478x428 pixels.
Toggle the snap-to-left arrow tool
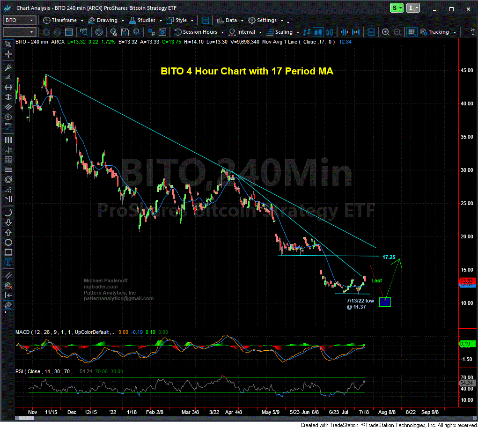tap(8, 295)
